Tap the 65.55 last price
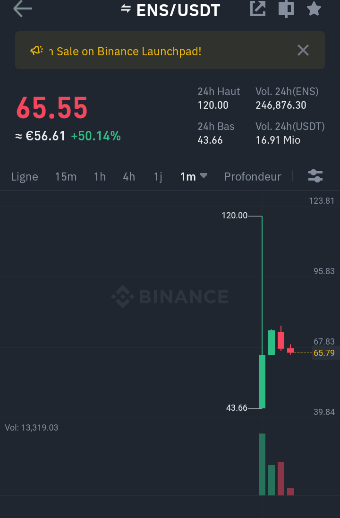Screen dimensions: 340x518 coord(52,108)
